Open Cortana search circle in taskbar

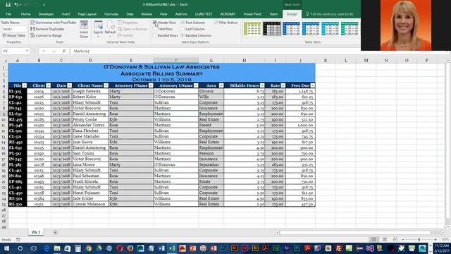20,248
